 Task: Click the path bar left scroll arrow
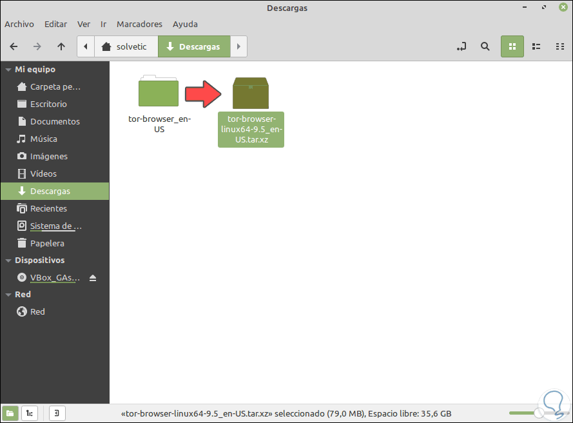pyautogui.click(x=86, y=46)
